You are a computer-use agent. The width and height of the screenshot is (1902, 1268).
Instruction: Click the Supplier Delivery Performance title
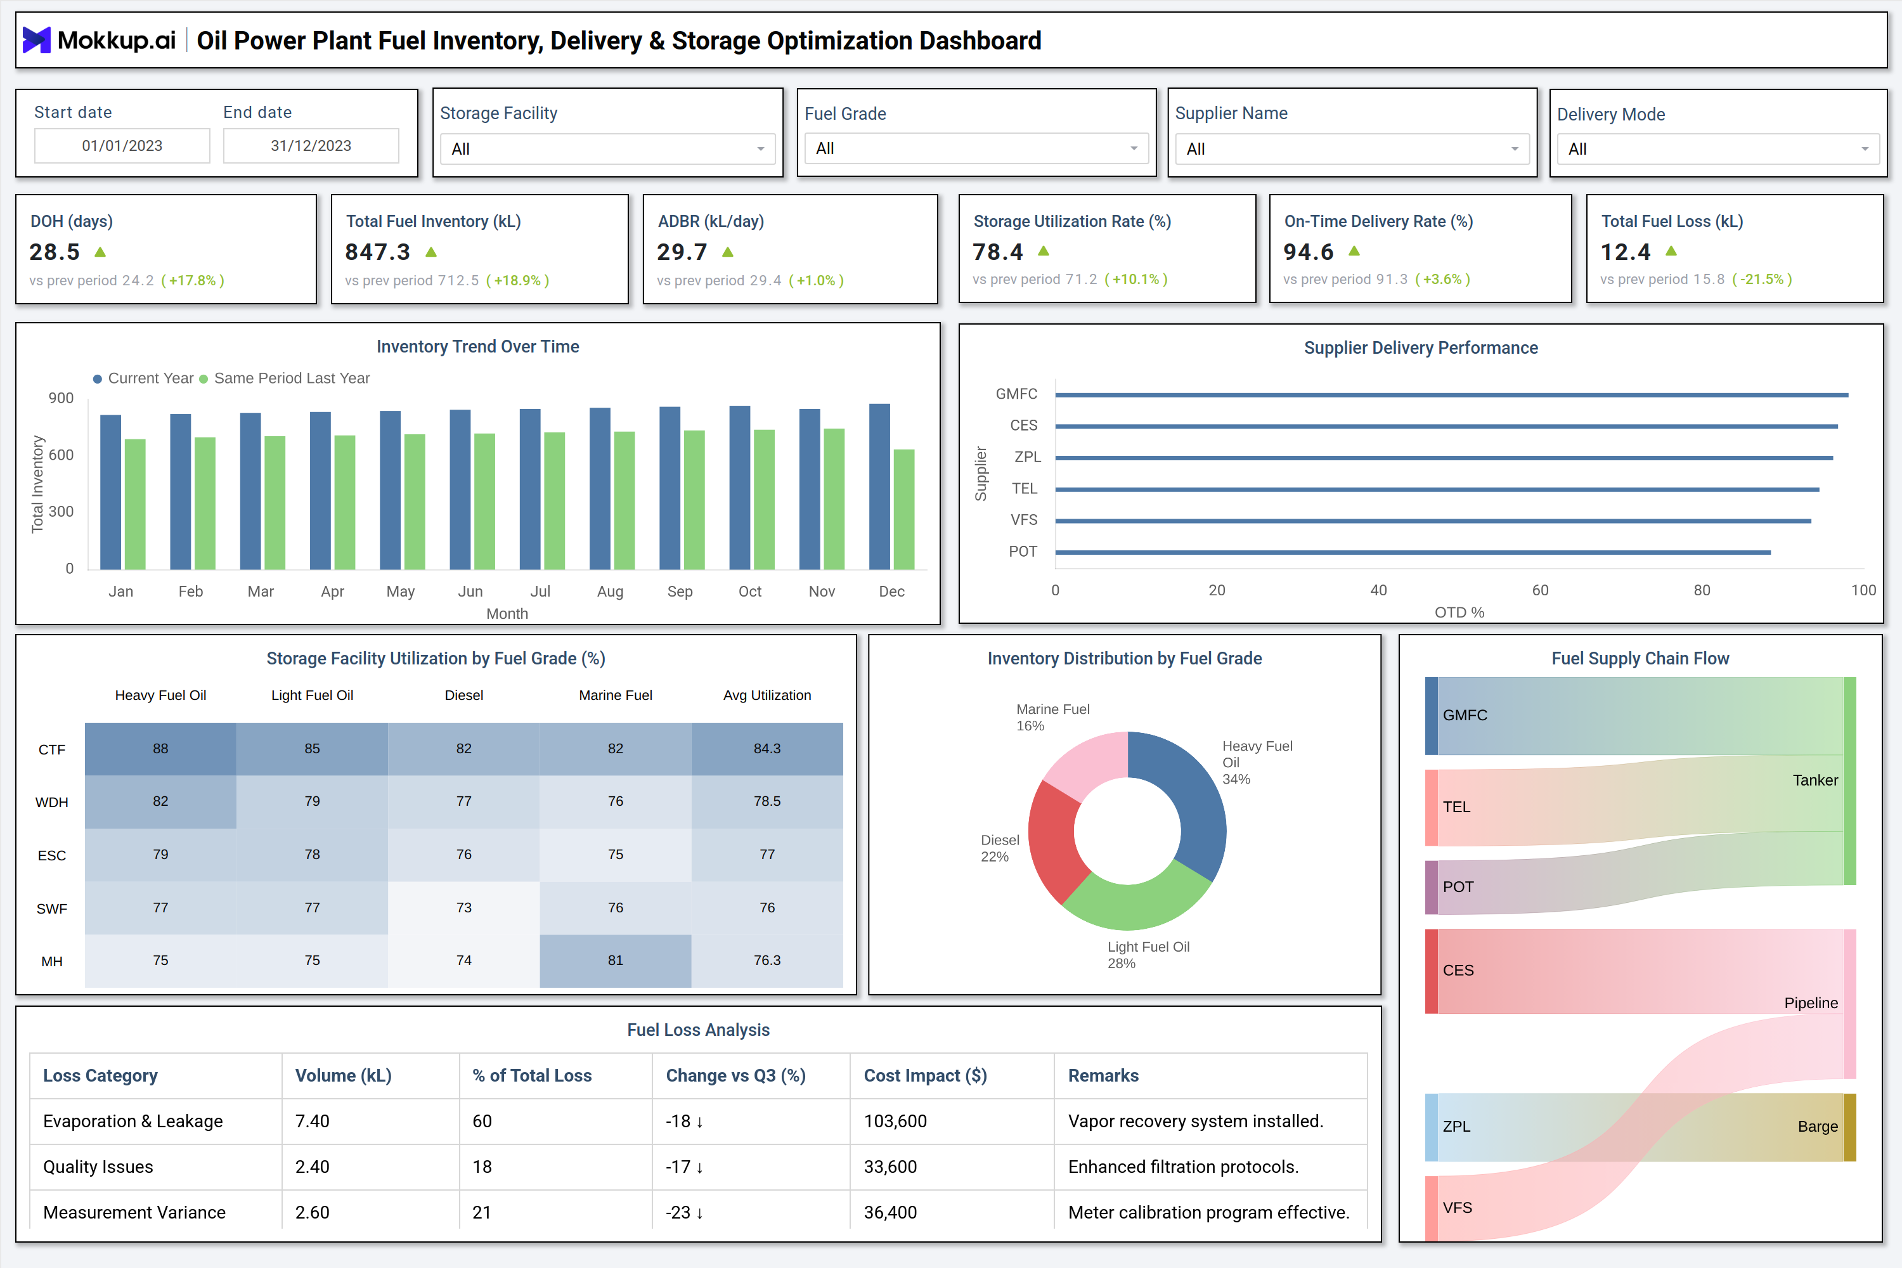pyautogui.click(x=1421, y=347)
